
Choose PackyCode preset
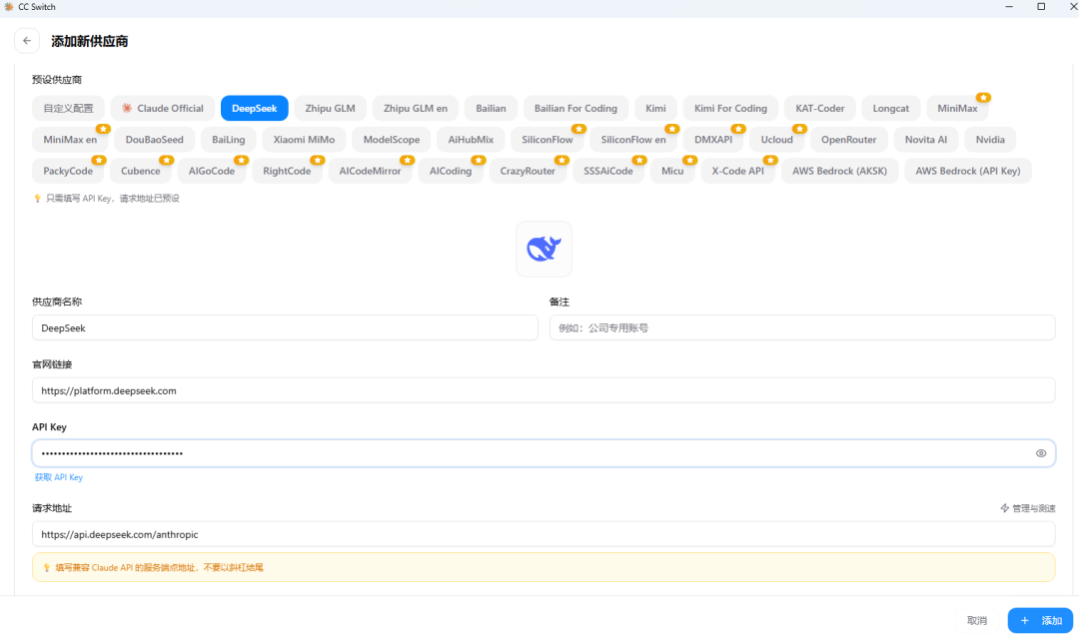(68, 171)
